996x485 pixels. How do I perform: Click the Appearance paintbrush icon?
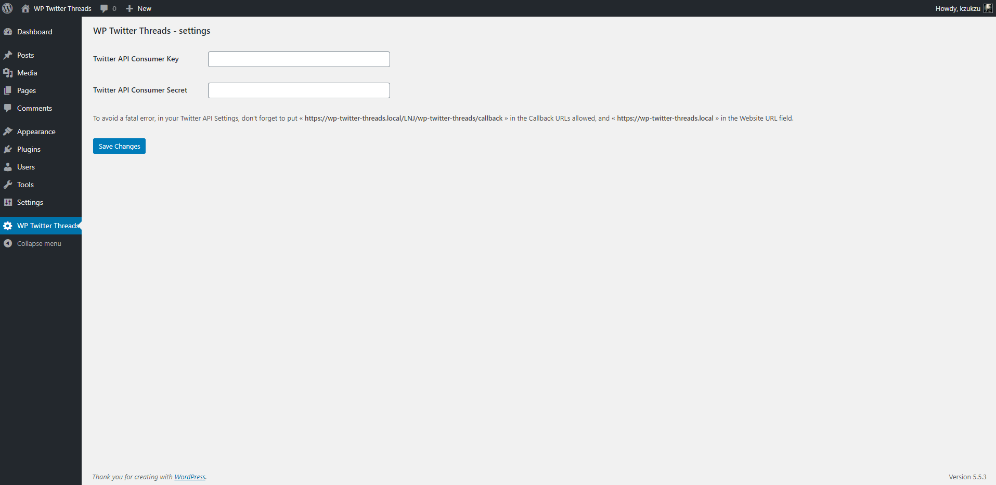coord(8,132)
